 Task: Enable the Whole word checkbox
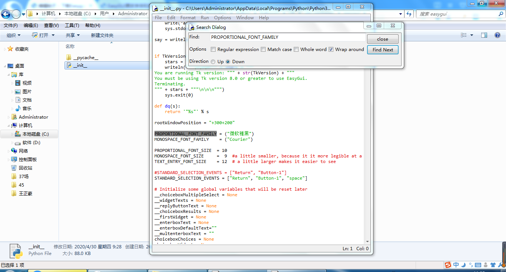[x=296, y=50]
